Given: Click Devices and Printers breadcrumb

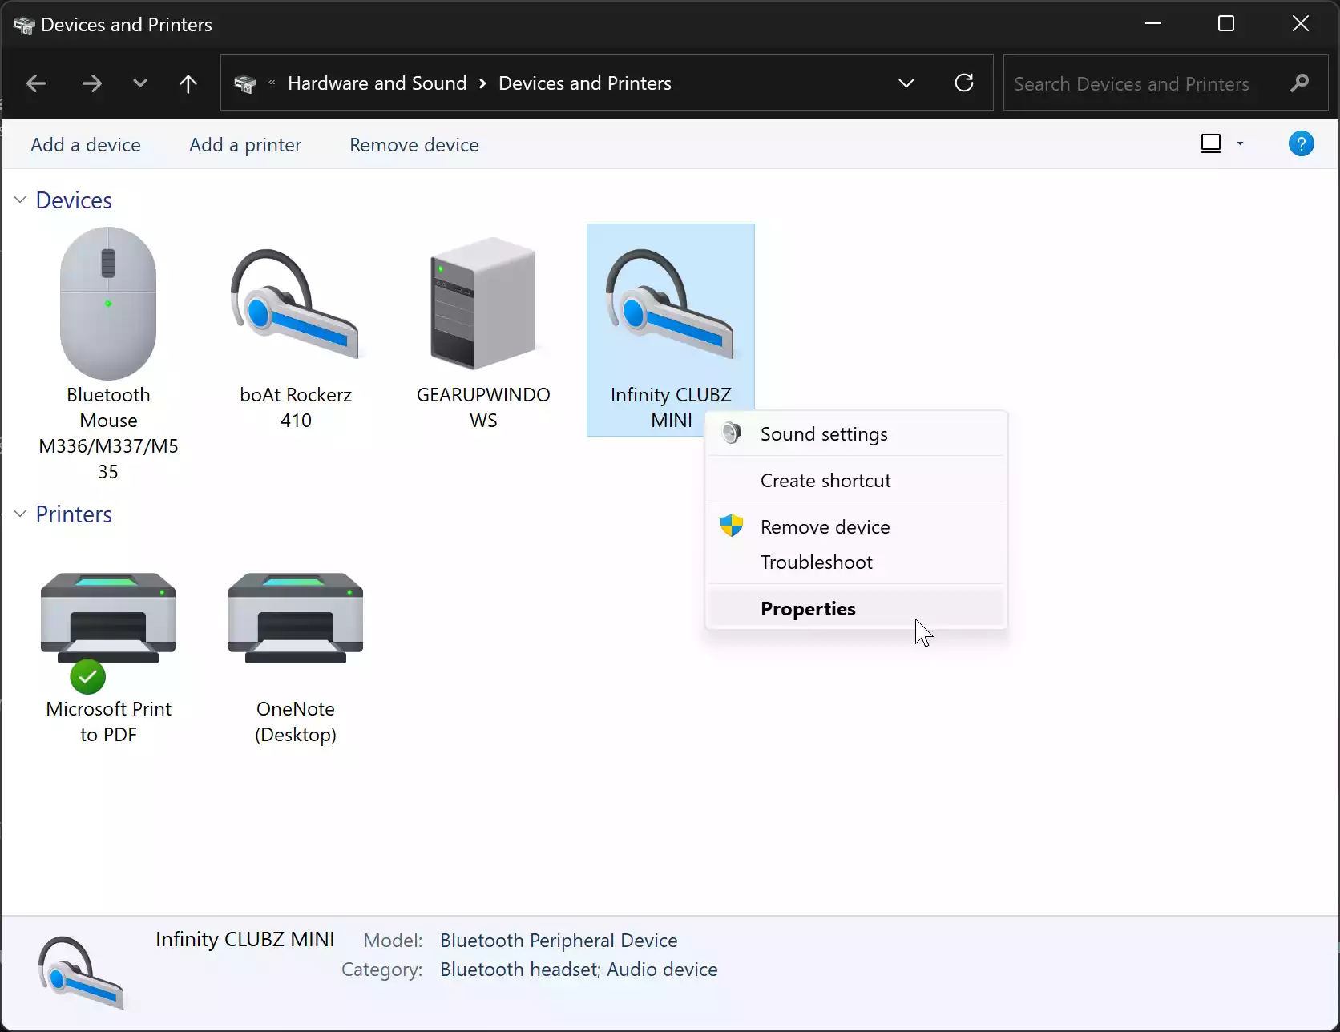Looking at the screenshot, I should point(585,83).
